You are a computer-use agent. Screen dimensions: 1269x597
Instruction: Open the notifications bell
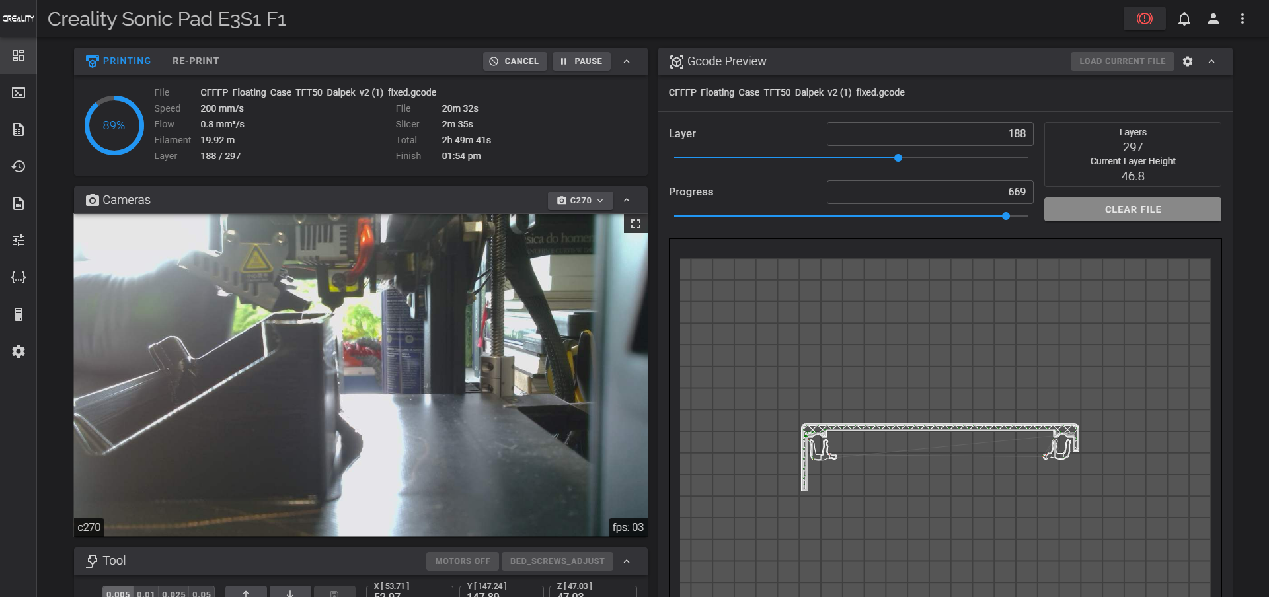1184,19
